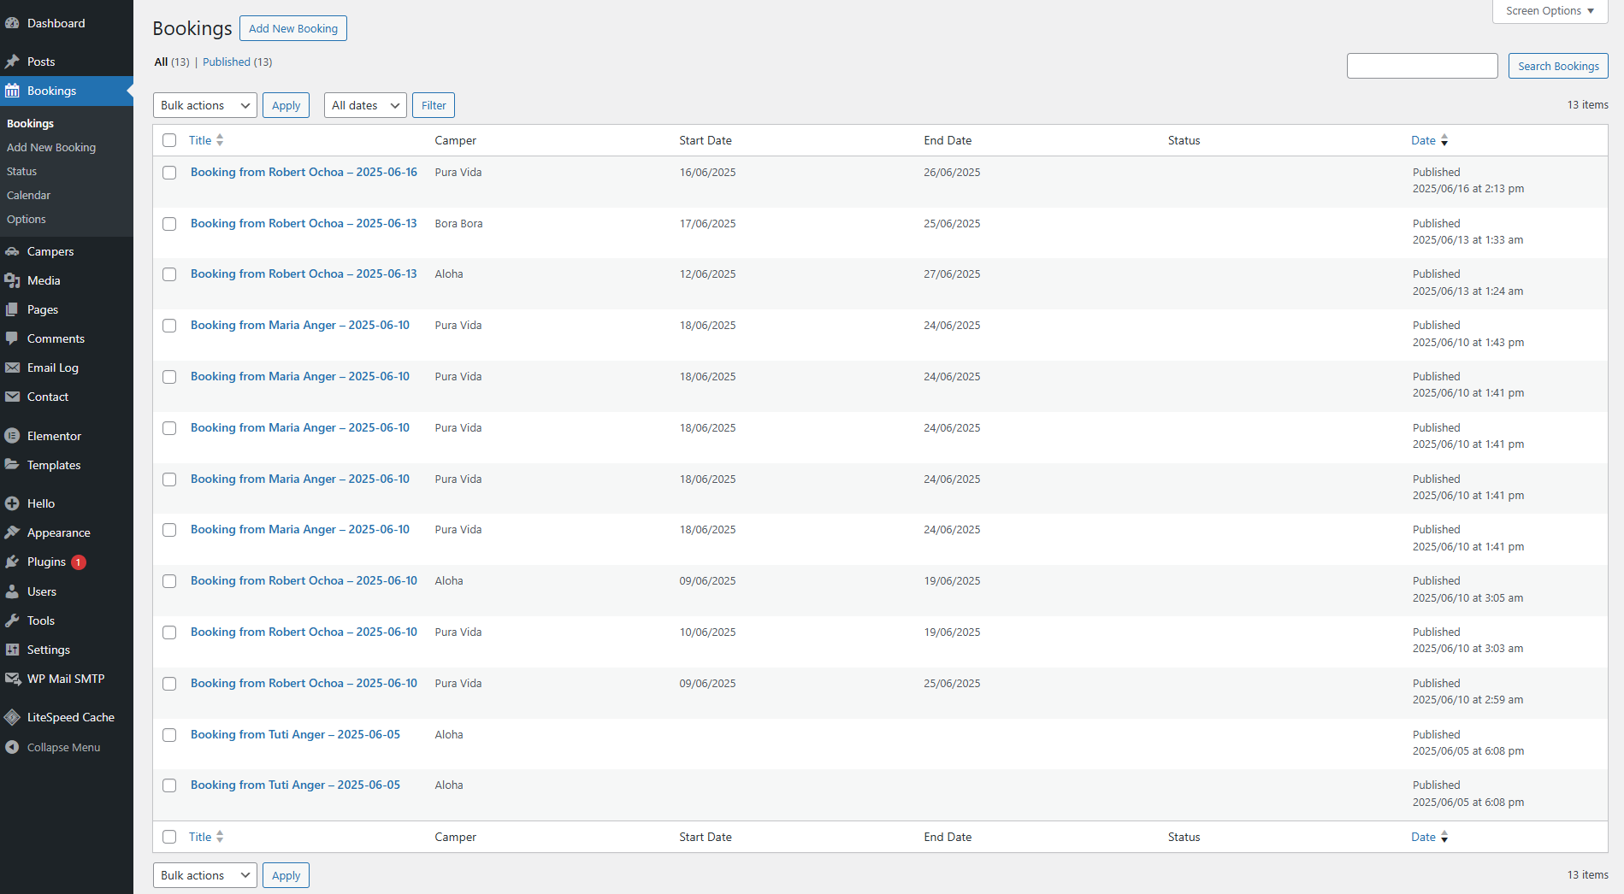Click the Elementor circular icon
The width and height of the screenshot is (1624, 894).
(x=12, y=436)
